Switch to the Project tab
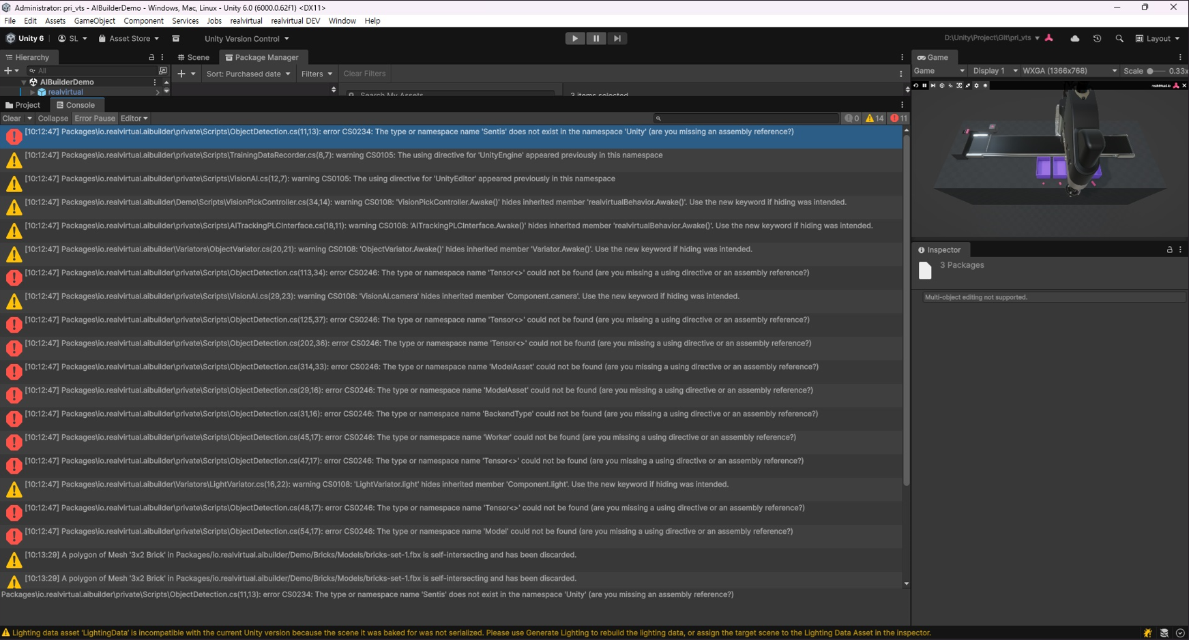The image size is (1189, 640). point(23,105)
